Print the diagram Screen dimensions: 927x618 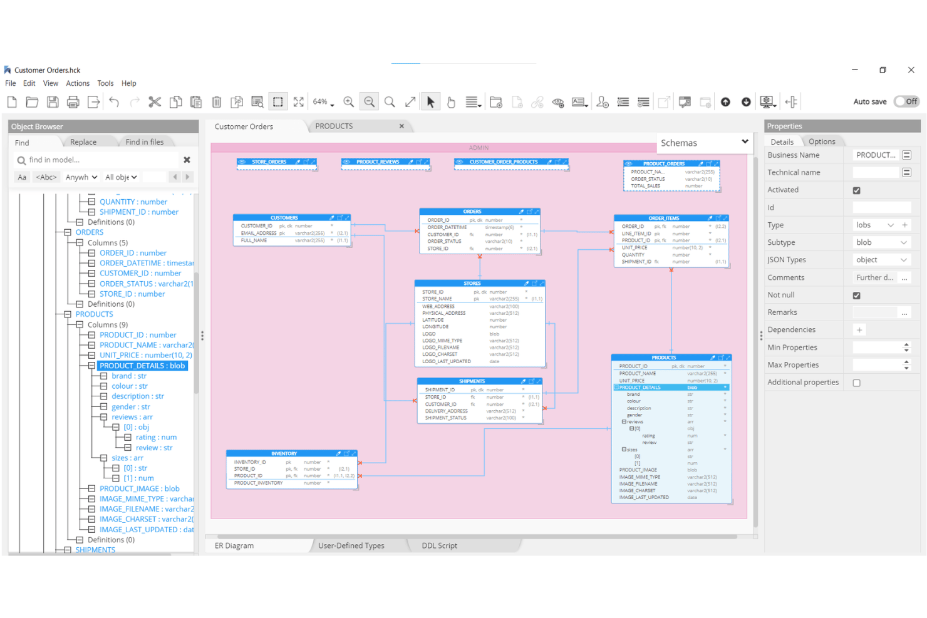[x=73, y=102]
